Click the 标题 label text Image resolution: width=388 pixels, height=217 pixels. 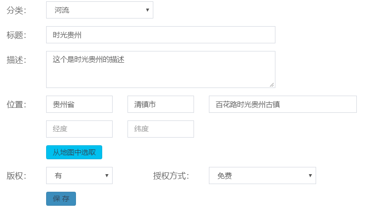point(17,35)
